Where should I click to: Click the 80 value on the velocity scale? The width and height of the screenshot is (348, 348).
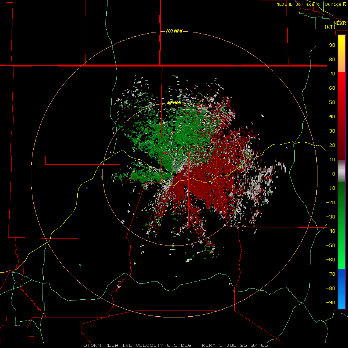tap(332, 59)
